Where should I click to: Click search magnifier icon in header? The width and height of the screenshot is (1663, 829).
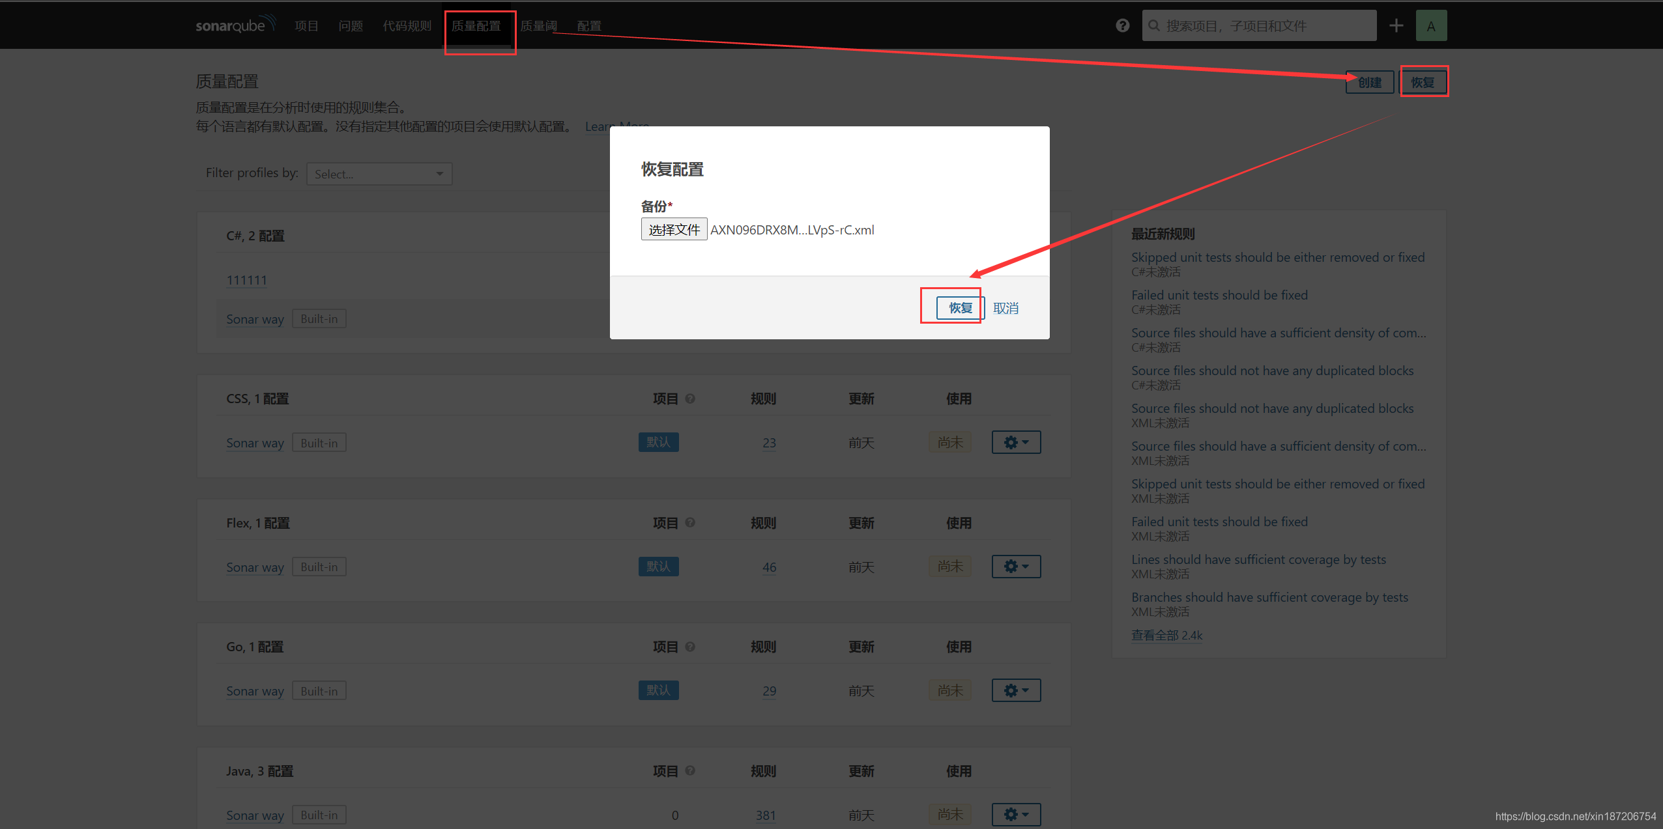[1154, 25]
